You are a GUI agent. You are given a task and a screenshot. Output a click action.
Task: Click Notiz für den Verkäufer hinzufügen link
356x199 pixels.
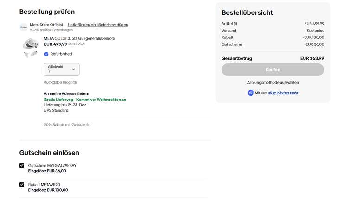pyautogui.click(x=98, y=25)
